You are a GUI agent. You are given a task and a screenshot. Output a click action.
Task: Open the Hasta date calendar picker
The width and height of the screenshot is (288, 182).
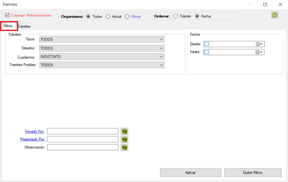(259, 52)
